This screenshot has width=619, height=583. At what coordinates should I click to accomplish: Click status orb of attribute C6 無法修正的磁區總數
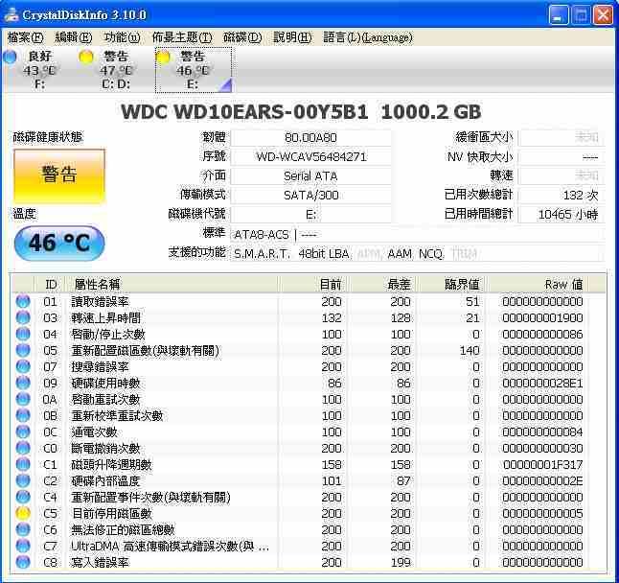[x=23, y=529]
